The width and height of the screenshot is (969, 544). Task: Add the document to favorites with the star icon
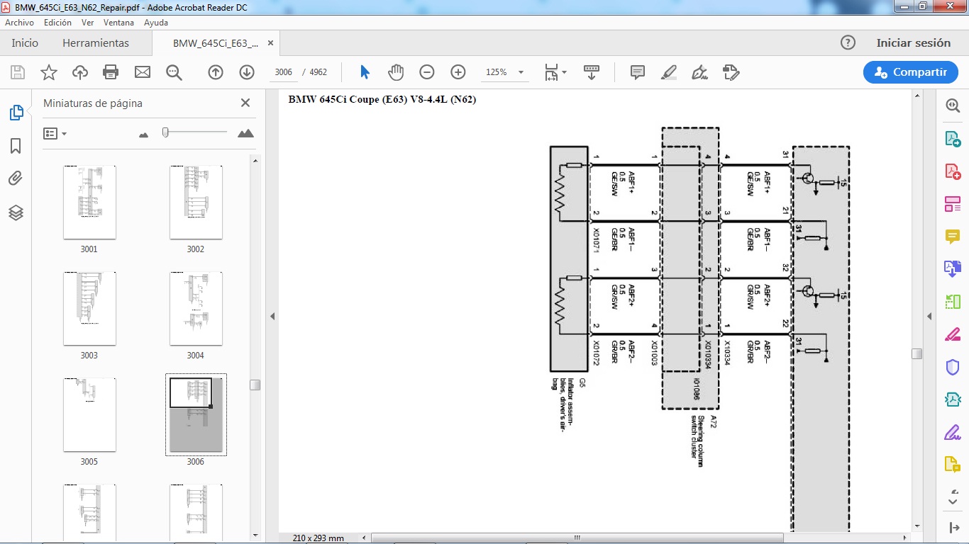click(x=49, y=72)
